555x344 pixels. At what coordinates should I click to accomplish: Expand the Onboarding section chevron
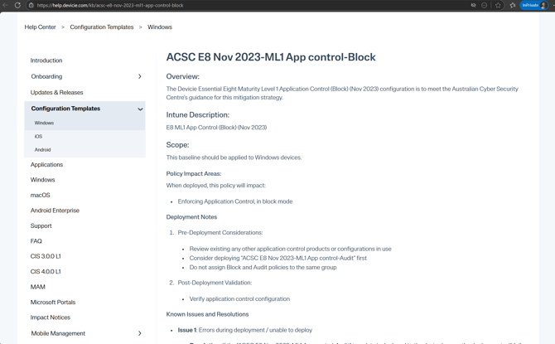tap(139, 76)
